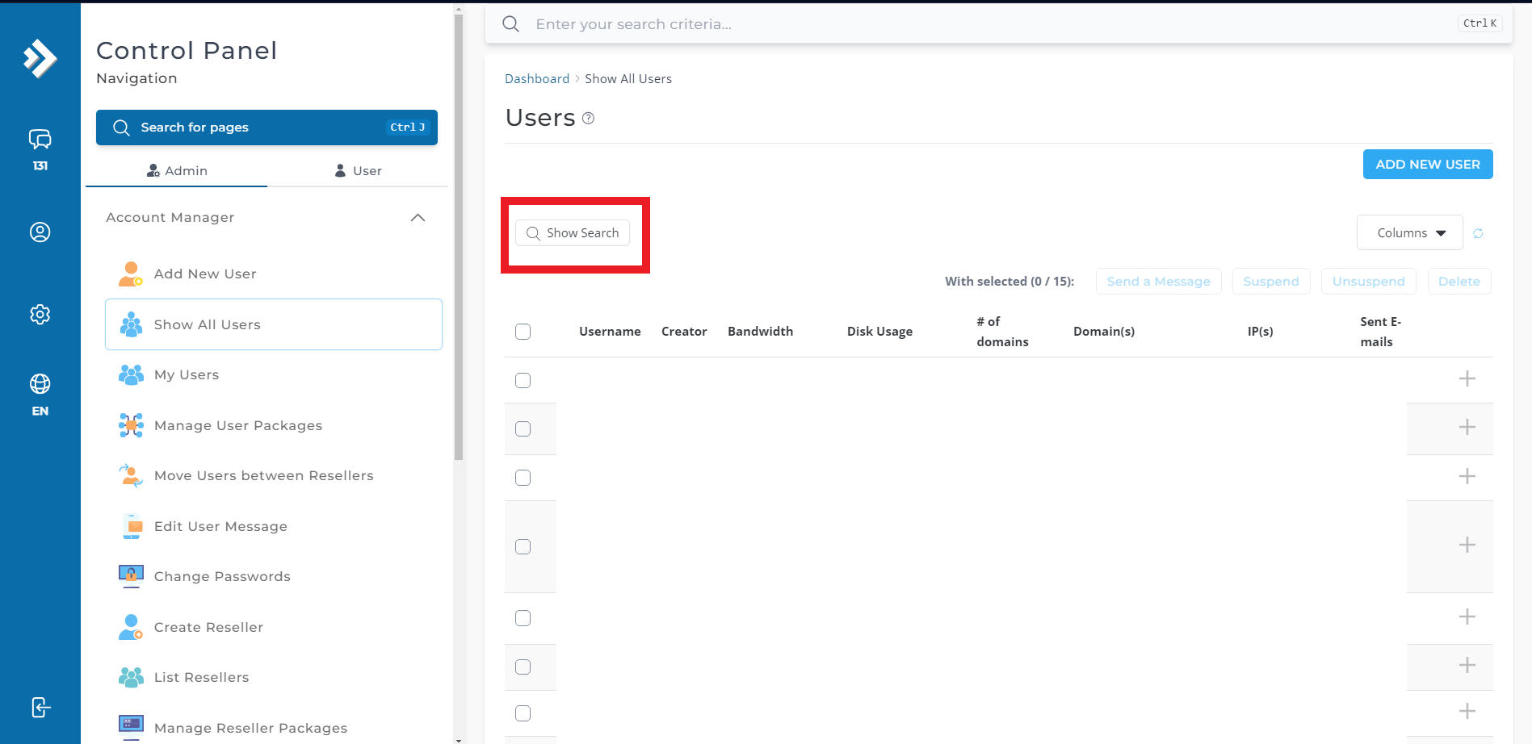The image size is (1532, 744).
Task: Expand the fifth user row with plus icon
Action: point(1467,617)
